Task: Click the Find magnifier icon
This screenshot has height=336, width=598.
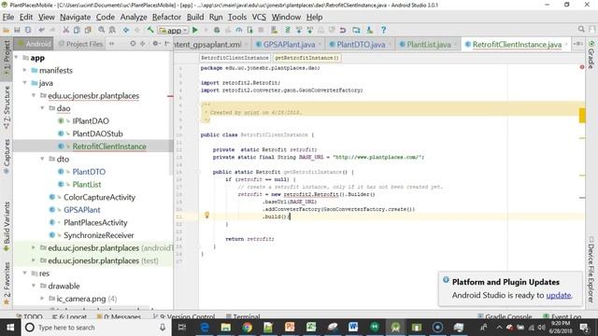Action: pyautogui.click(x=102, y=30)
